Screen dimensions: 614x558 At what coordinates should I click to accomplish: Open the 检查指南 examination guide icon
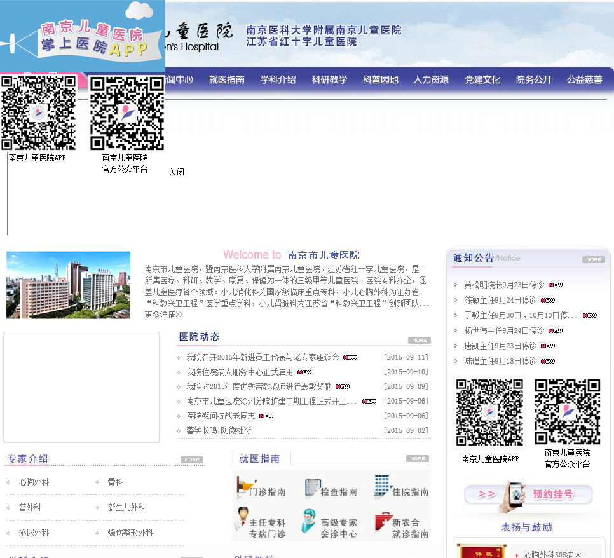tap(331, 488)
